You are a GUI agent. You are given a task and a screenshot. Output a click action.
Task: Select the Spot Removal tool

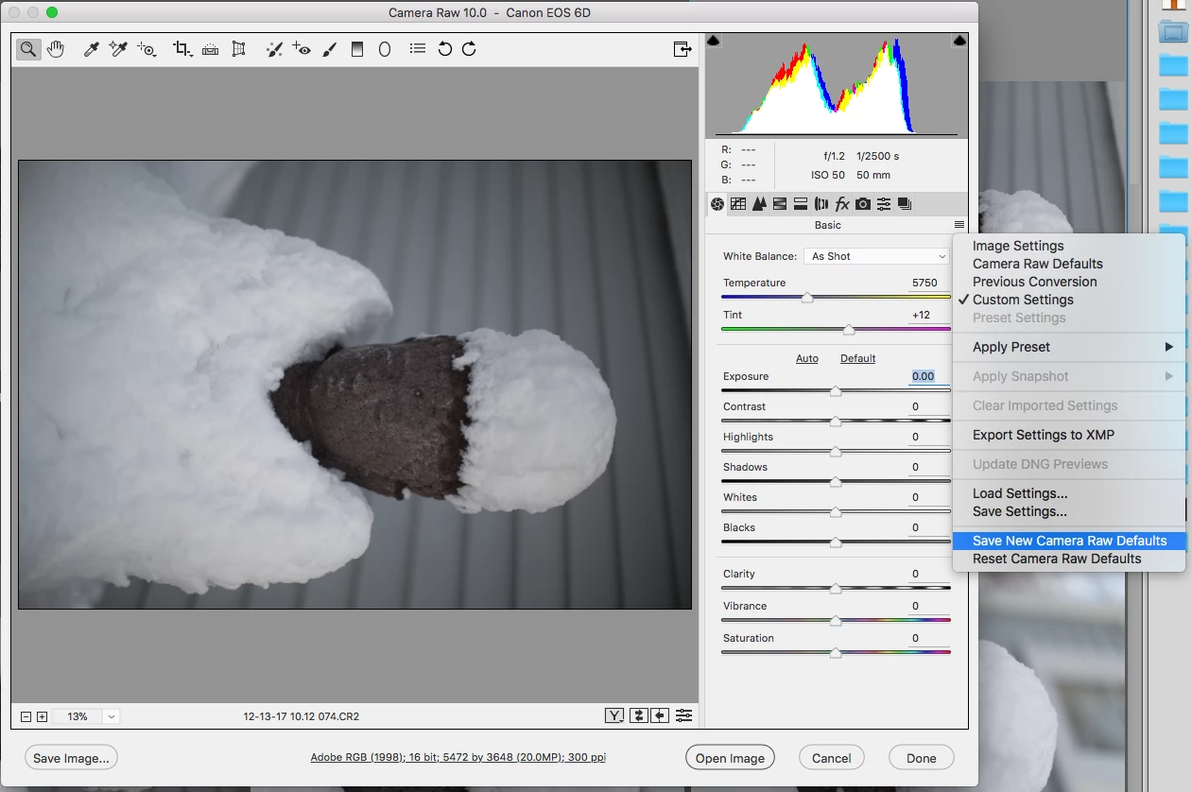click(x=274, y=49)
